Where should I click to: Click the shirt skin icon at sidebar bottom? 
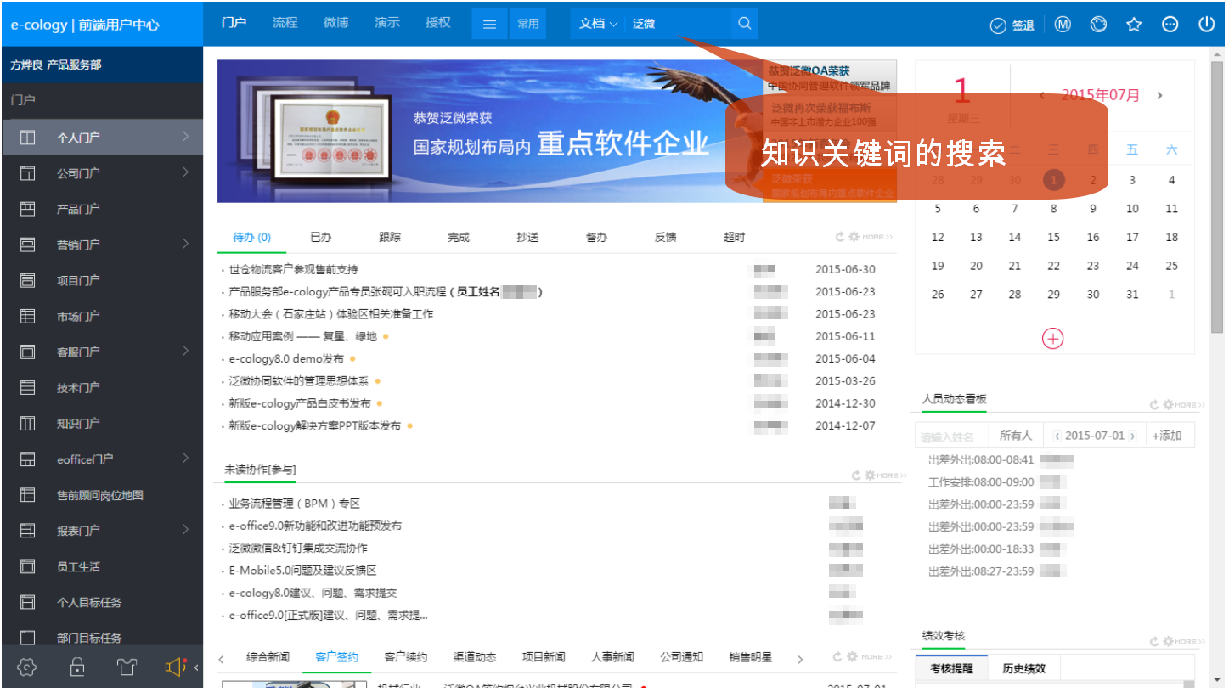[127, 668]
